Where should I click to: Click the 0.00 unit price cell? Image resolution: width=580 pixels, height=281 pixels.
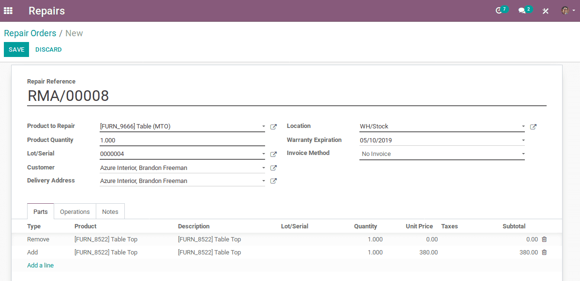pos(431,239)
